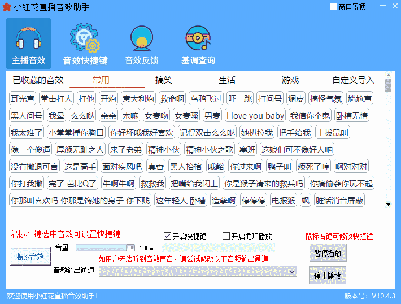Viewport: 401px width, 304px height.
Task: Click the 暂停播放 button
Action: point(328,253)
